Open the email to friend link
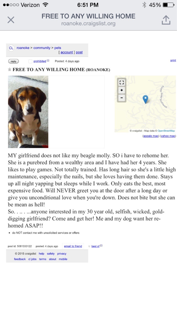The image size is (177, 315). pos(73,246)
